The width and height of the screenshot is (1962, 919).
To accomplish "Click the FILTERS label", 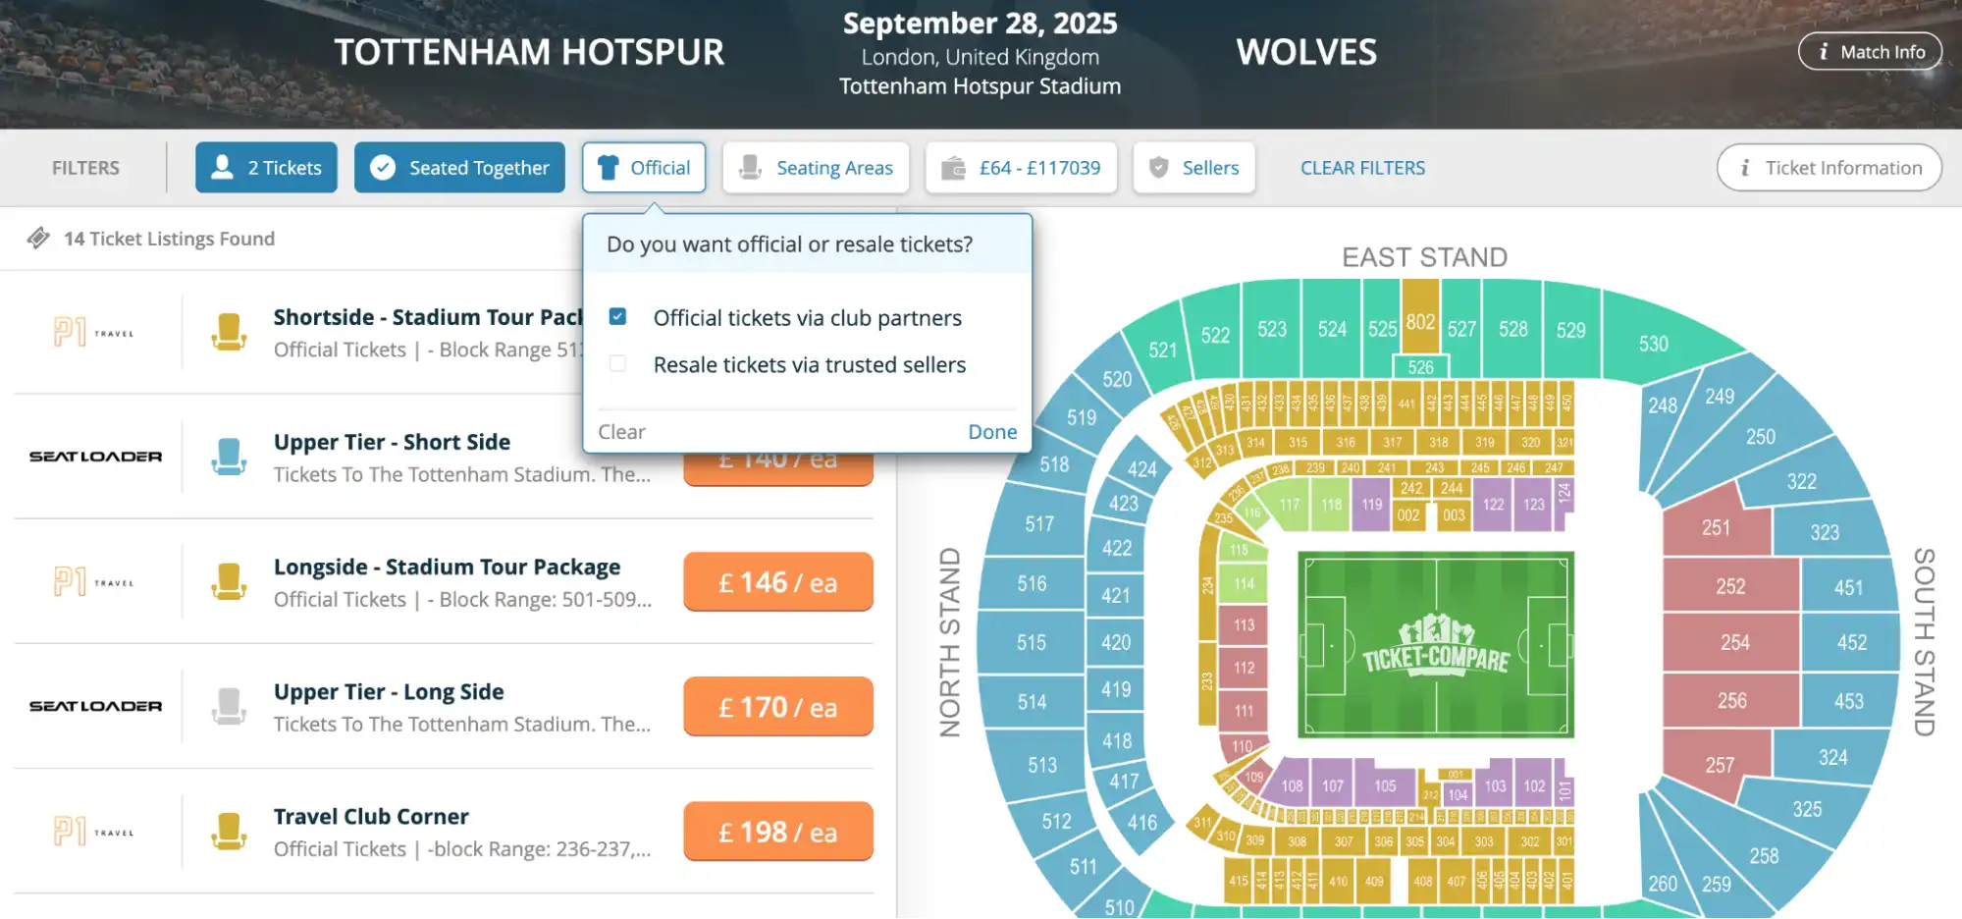I will coord(85,167).
